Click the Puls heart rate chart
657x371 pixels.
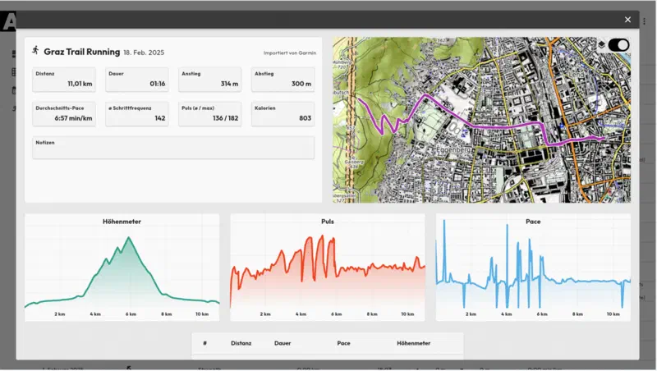(327, 267)
